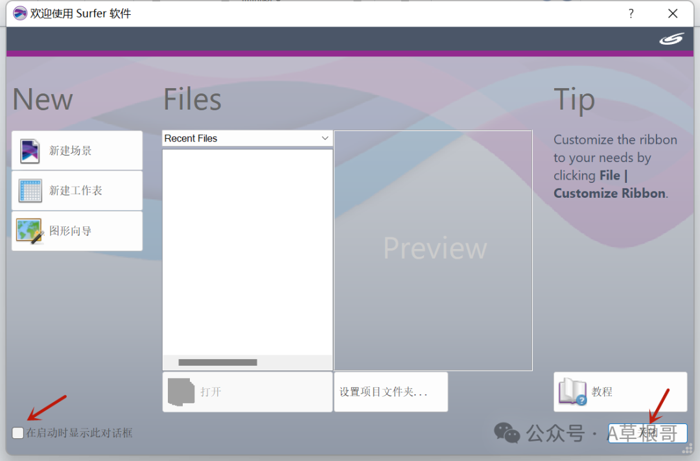
Task: Toggle the 在启动时显示此对话框 checkbox
Action: point(18,432)
